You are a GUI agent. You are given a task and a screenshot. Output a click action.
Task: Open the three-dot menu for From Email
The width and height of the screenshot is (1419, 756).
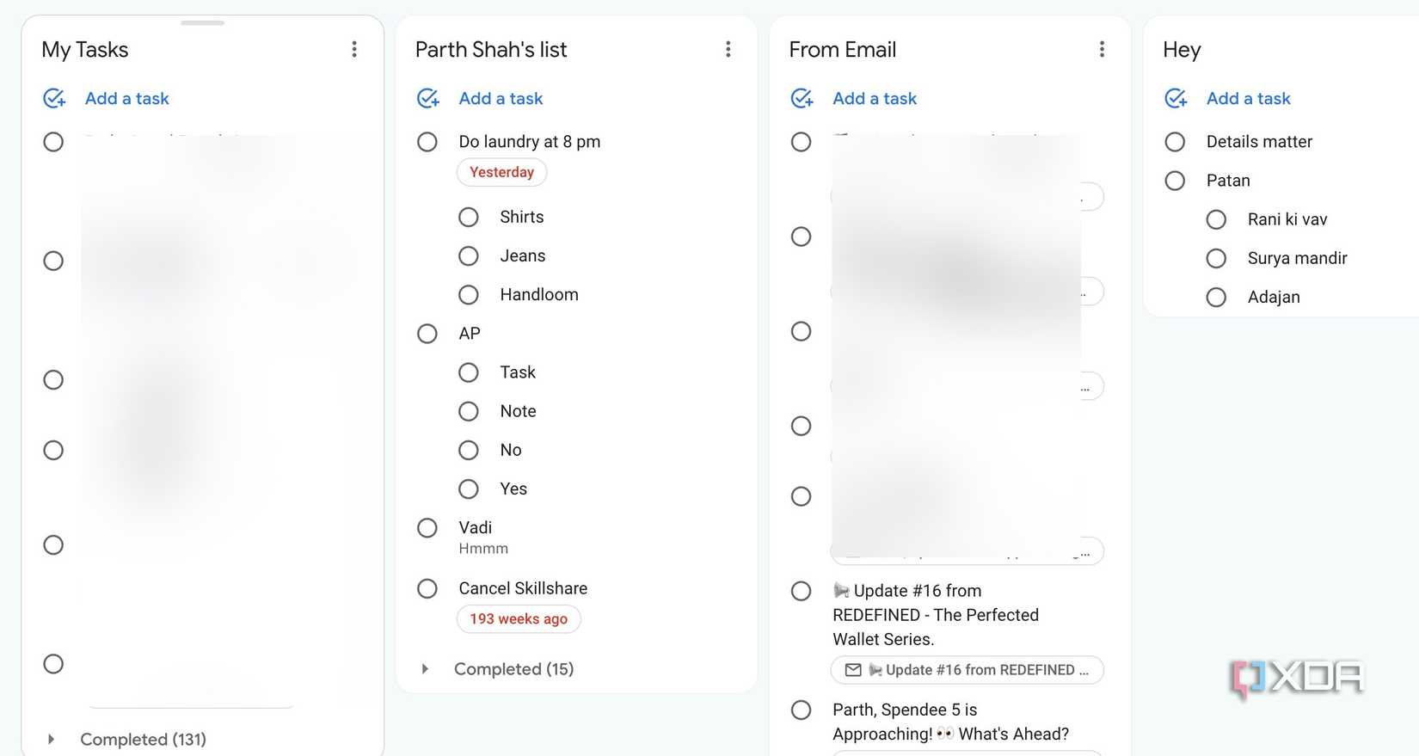click(x=1102, y=49)
